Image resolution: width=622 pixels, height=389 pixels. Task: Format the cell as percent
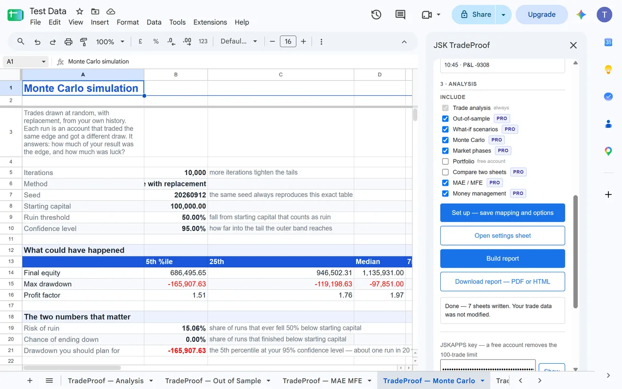[156, 42]
